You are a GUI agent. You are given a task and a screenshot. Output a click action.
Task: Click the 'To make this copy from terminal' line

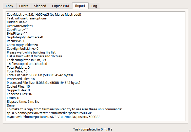point(64,109)
